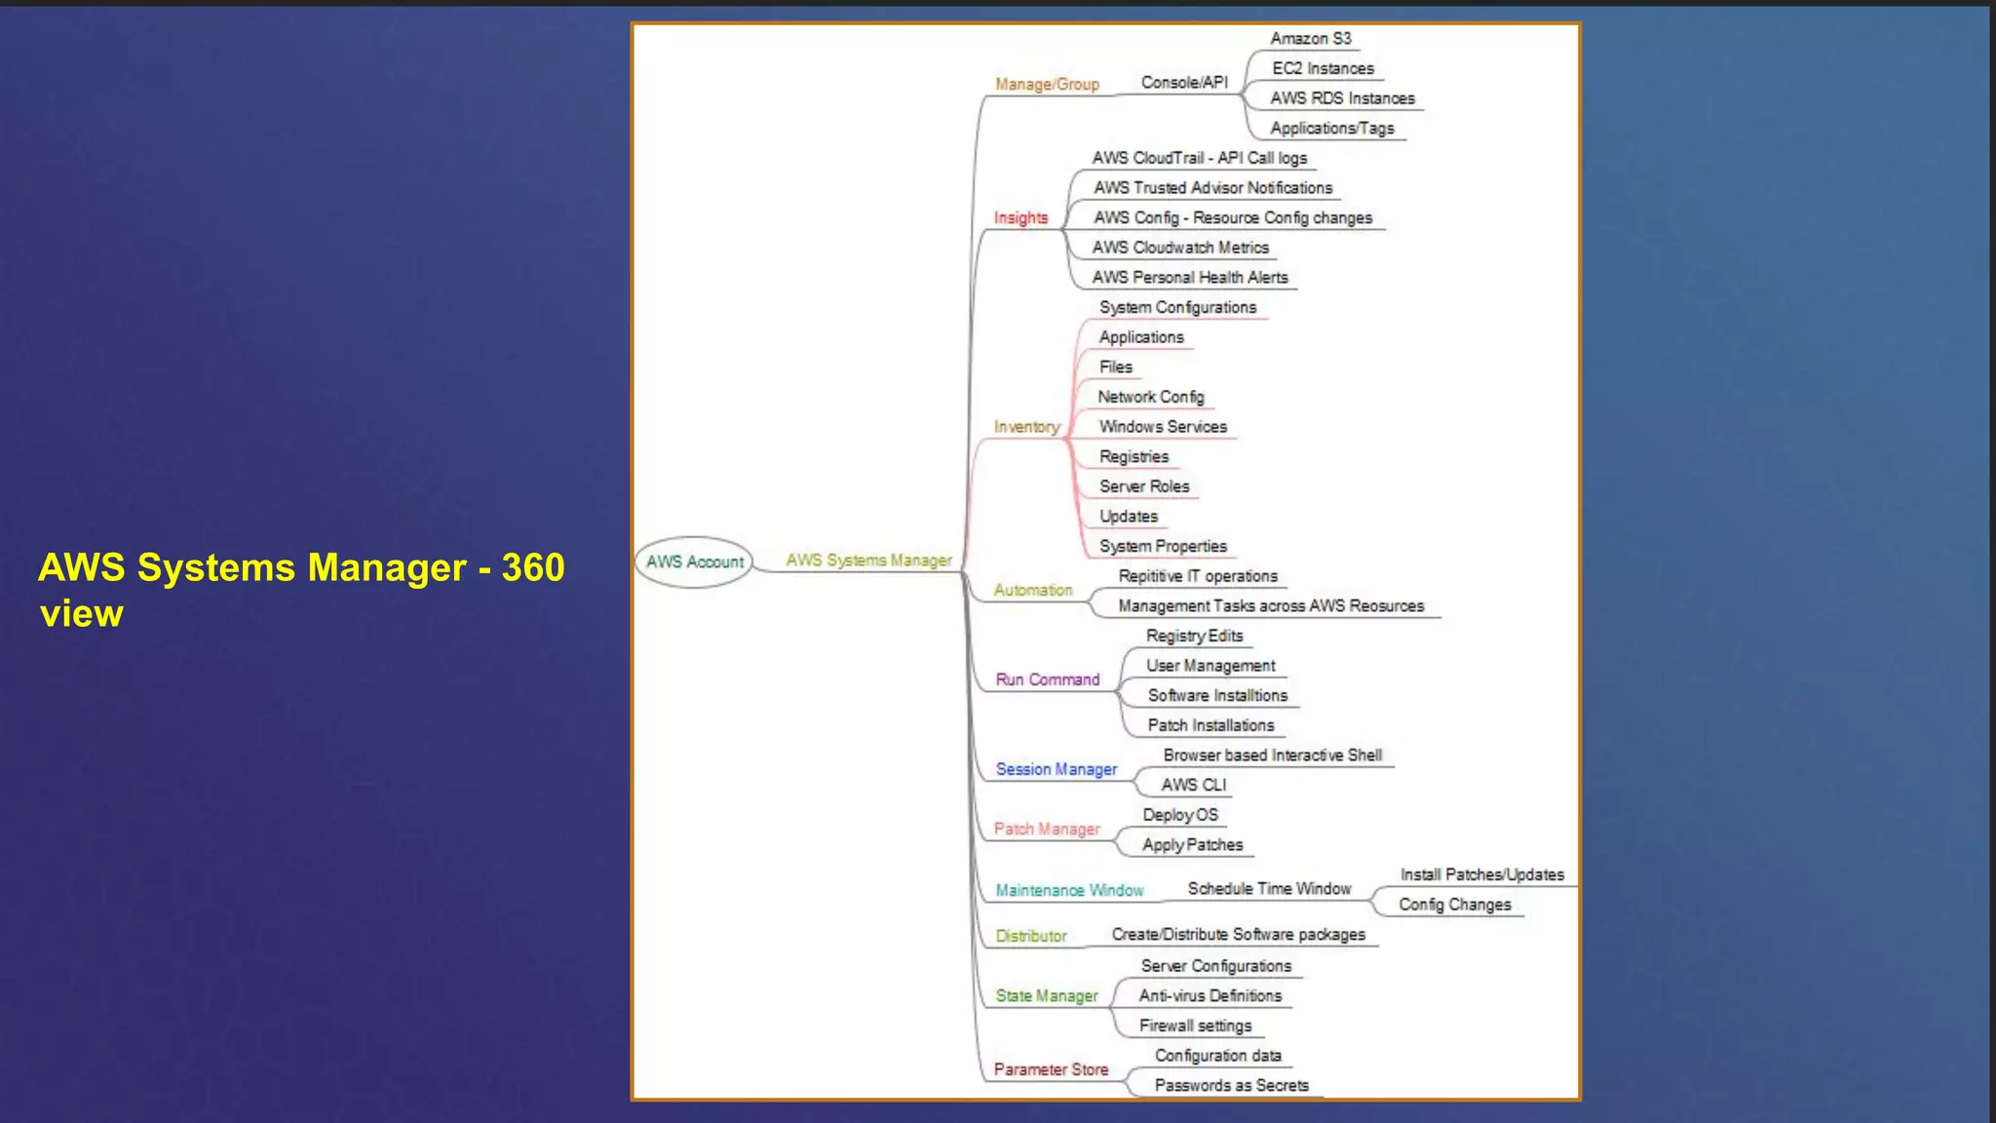Select User Management leaf

[x=1210, y=666]
